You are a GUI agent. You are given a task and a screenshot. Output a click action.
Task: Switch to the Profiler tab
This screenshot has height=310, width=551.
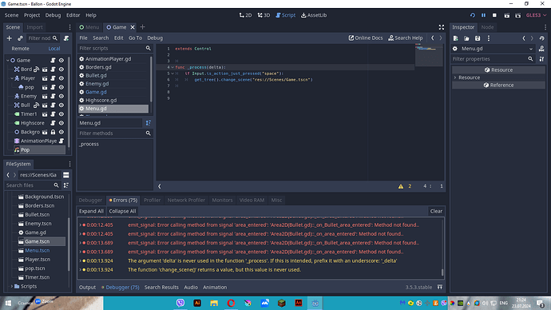coord(153,200)
